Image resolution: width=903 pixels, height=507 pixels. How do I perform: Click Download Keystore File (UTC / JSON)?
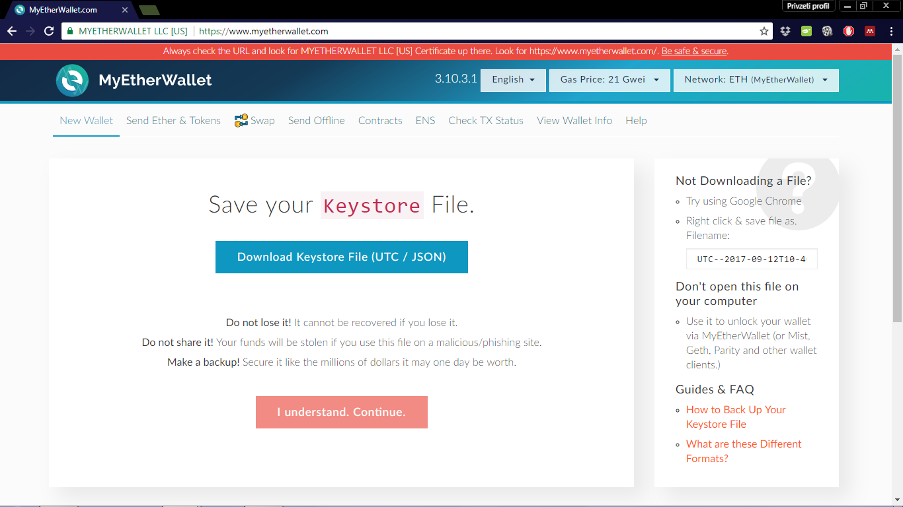(x=342, y=257)
